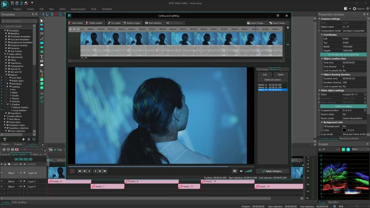Switch to the Cut Areas tab
This screenshot has width=370, height=208.
coord(262,69)
